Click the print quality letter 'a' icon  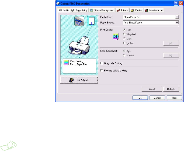tap(116, 36)
